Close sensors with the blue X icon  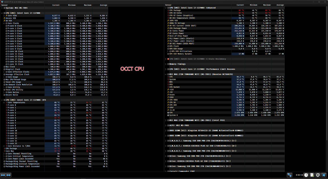pos(324,175)
